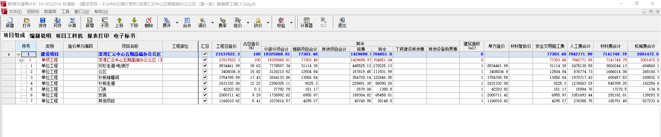The image size is (661, 137).
Task: Switch to the 编制说明 tab
Action: [x=40, y=36]
